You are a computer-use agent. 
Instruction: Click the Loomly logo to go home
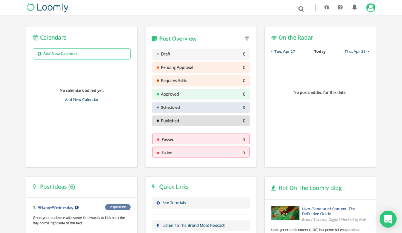click(47, 7)
